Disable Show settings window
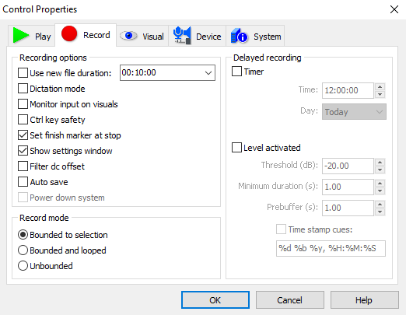406x315 pixels. point(23,151)
